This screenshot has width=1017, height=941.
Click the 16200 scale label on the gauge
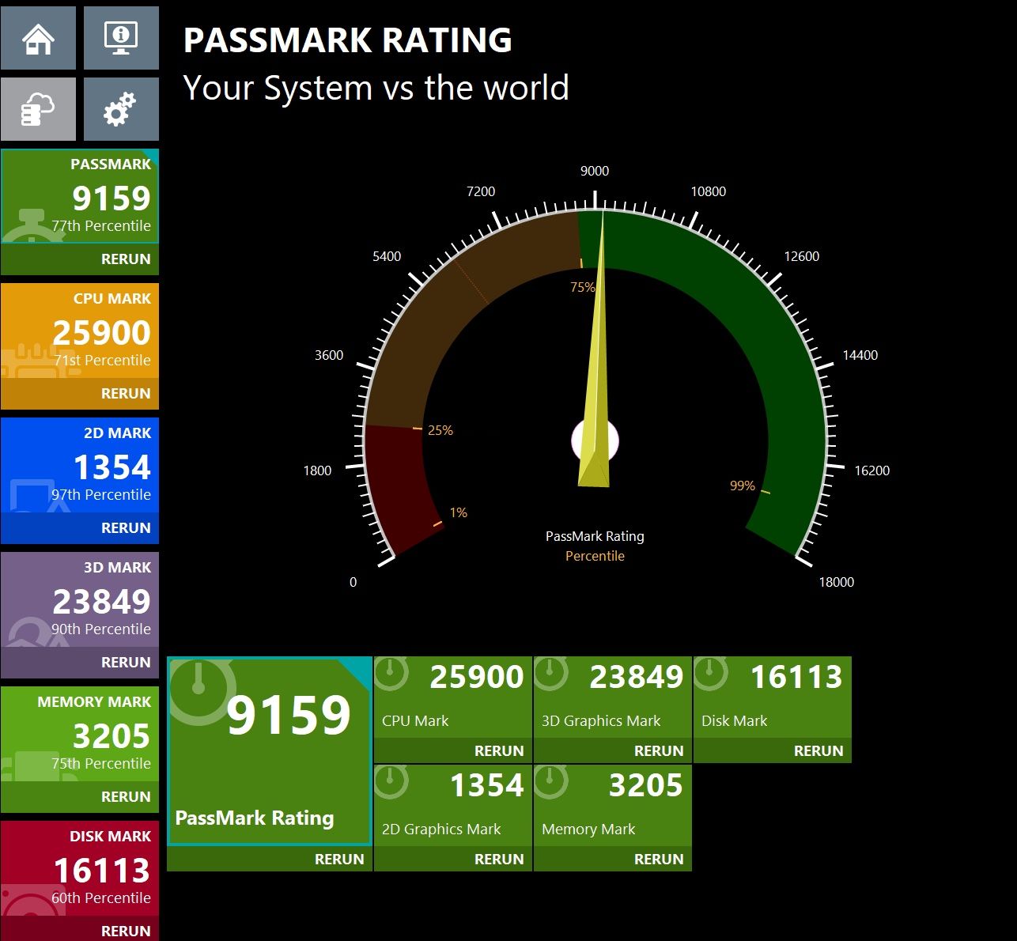872,470
